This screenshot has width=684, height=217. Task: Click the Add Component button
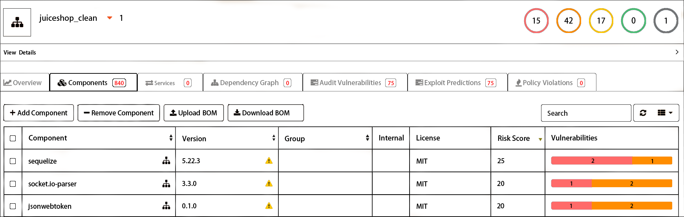click(x=38, y=113)
